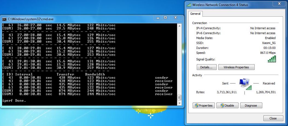Screen dimensions: 288x126
Task: Maximize the command prompt window
Action: (165, 18)
